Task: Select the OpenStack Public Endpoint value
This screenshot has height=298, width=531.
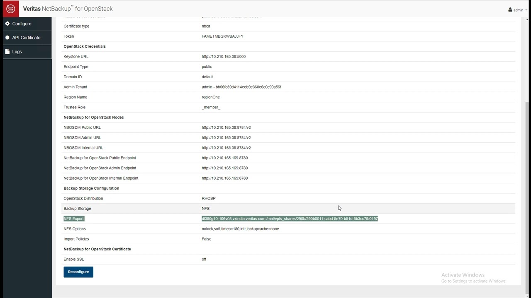Action: tap(224, 158)
